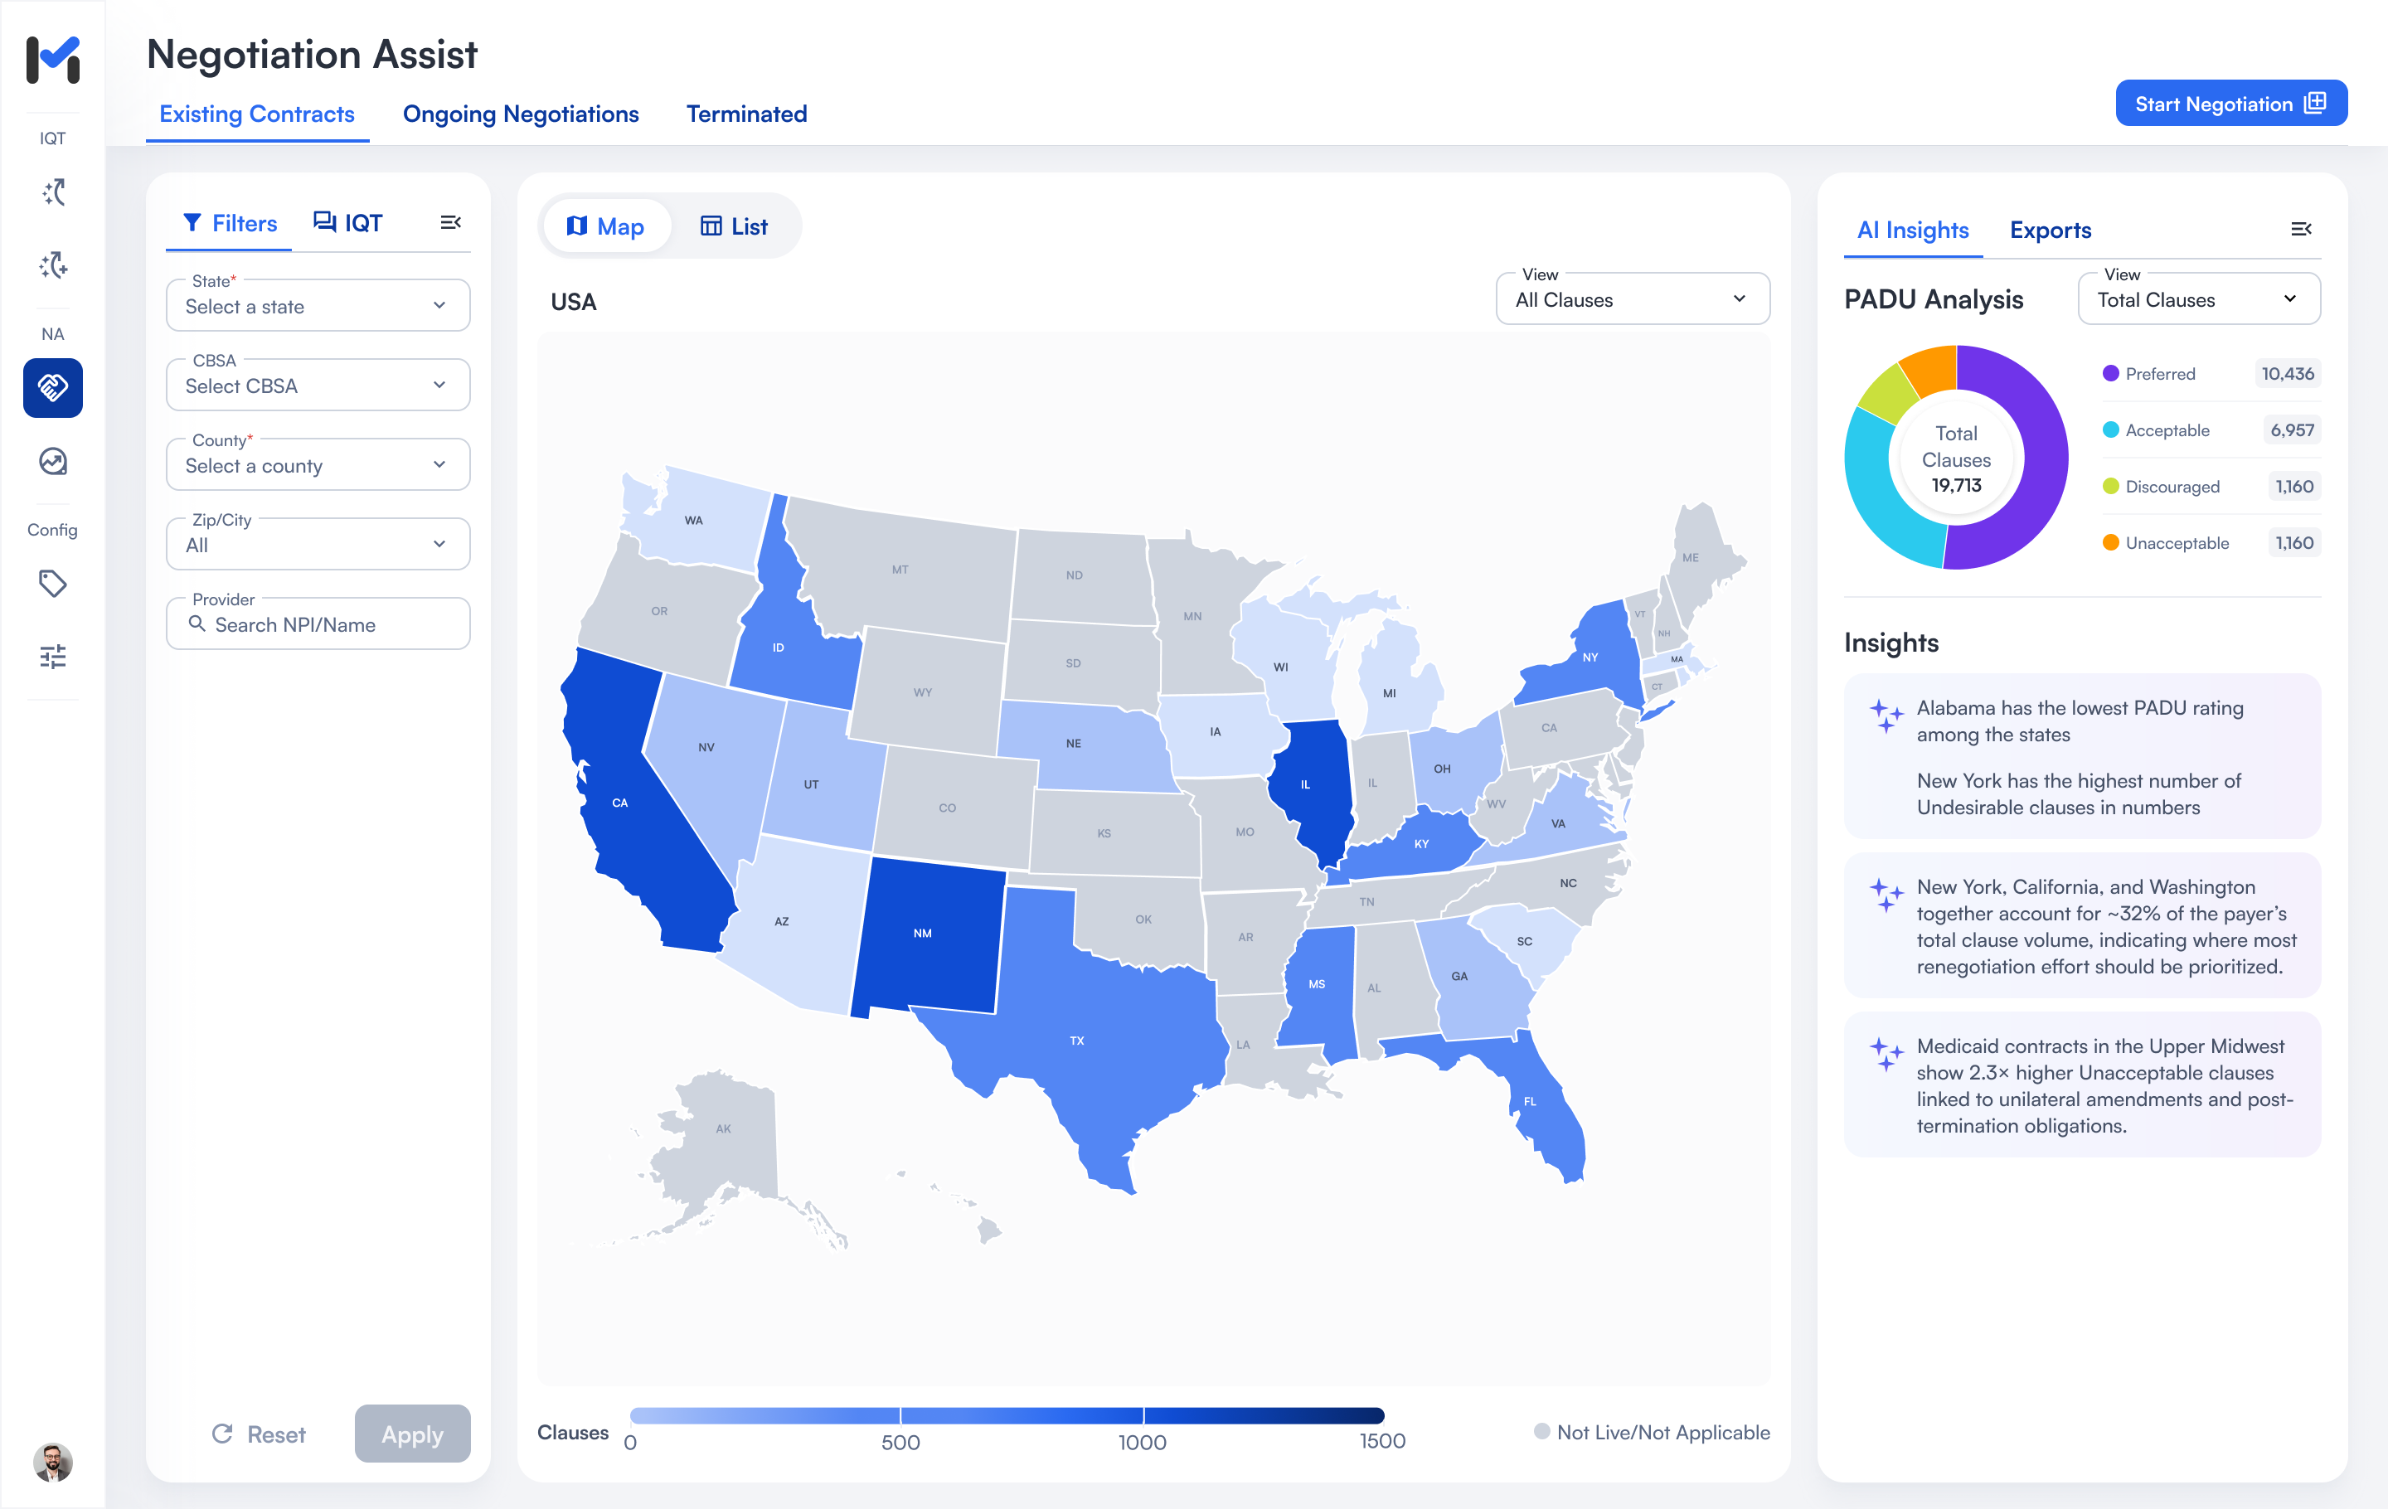Click the tag icon in the Config section

tap(52, 584)
